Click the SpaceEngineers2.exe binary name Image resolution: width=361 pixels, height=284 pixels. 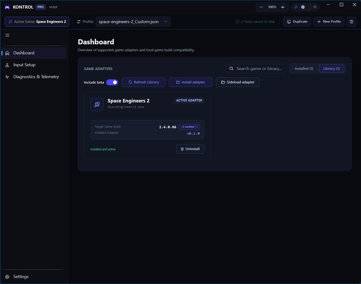pos(126,107)
